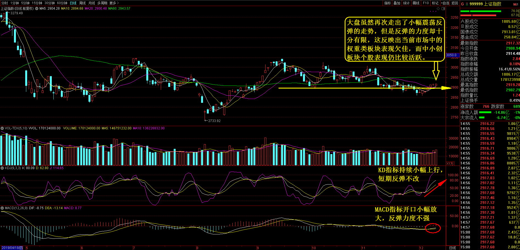The image size is (520, 250).
Task: Expand the 更多 periods menu
Action: 114,3
